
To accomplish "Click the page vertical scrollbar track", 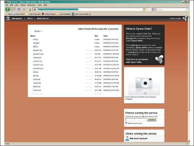I will point(189,125).
